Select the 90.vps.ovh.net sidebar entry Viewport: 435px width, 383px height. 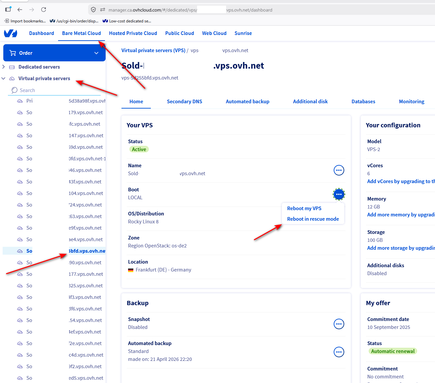point(54,263)
